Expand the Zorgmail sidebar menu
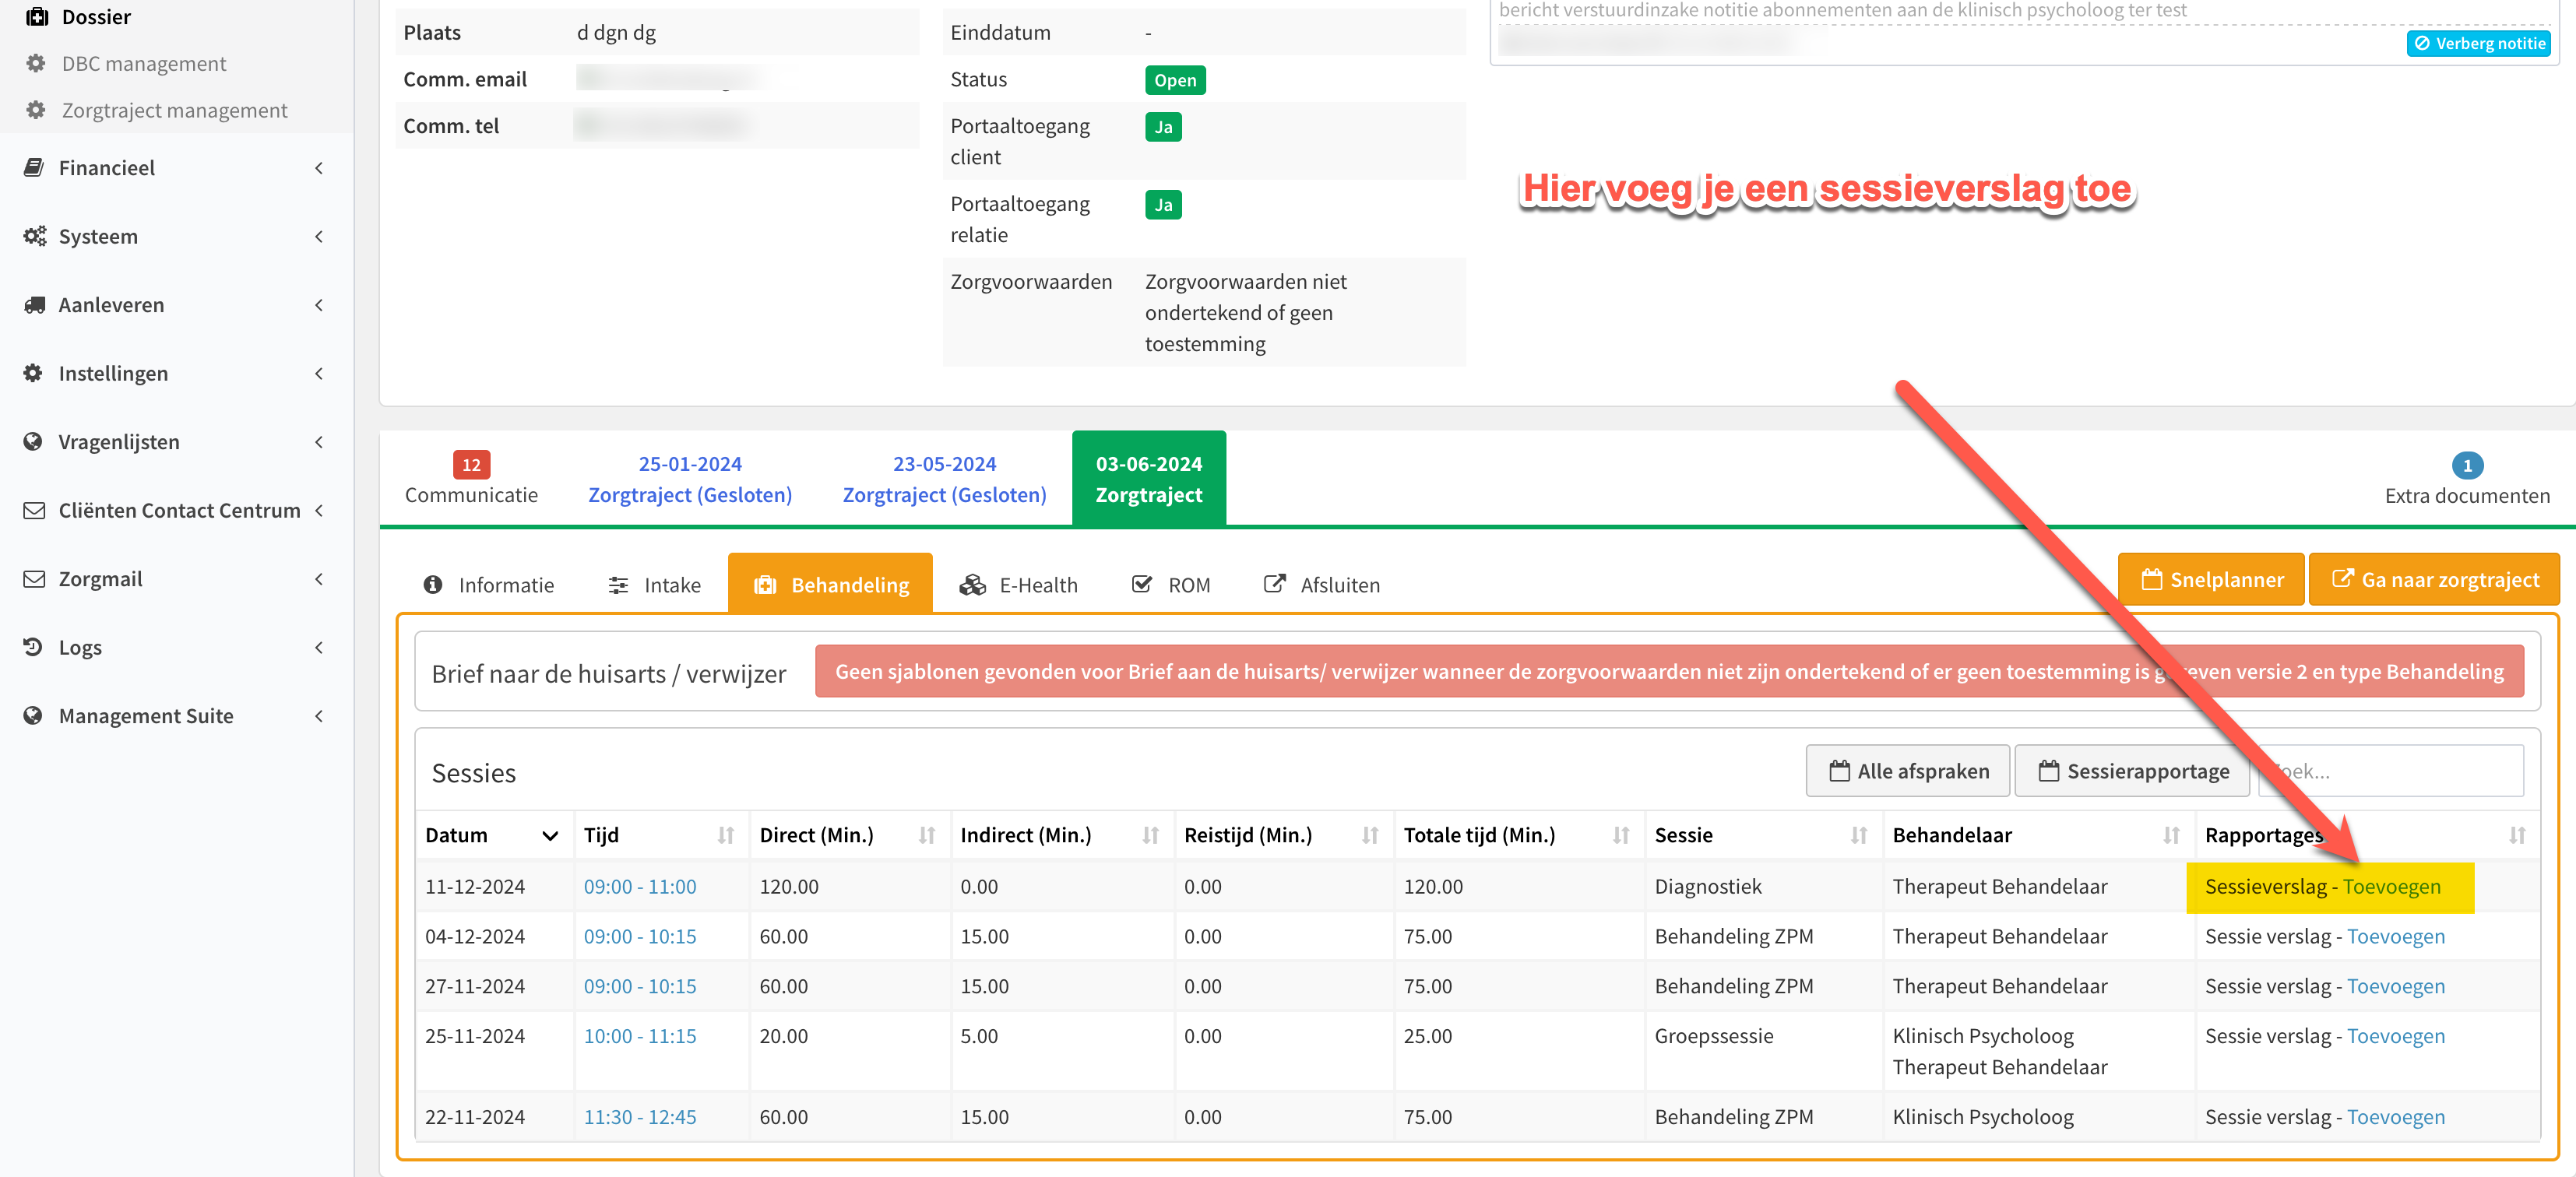Image resolution: width=2576 pixels, height=1177 pixels. [x=319, y=579]
